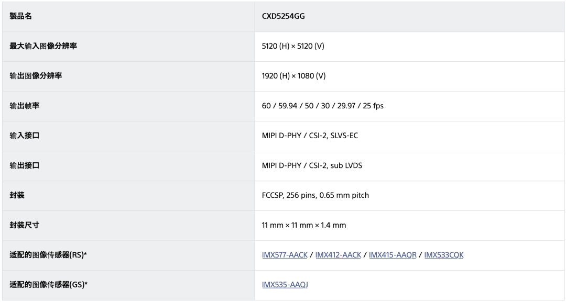The image size is (566, 302).
Task: Select the 适配的图像传感器(RS)* row label
Action: tap(48, 255)
